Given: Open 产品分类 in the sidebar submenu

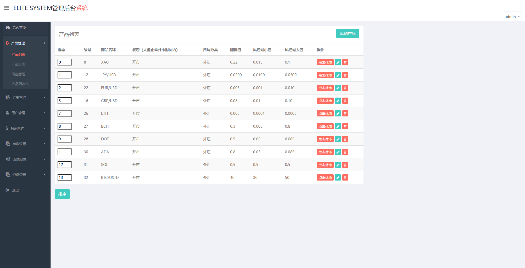Looking at the screenshot, I should coord(19,64).
